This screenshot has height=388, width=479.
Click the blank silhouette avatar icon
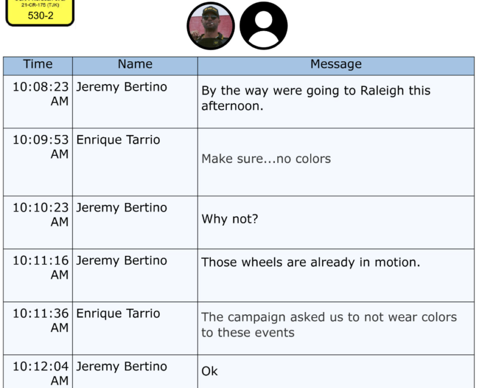(x=264, y=26)
